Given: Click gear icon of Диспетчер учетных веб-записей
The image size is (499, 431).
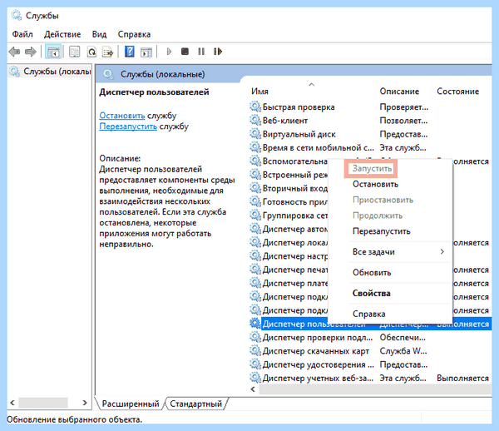Looking at the screenshot, I should coord(255,378).
